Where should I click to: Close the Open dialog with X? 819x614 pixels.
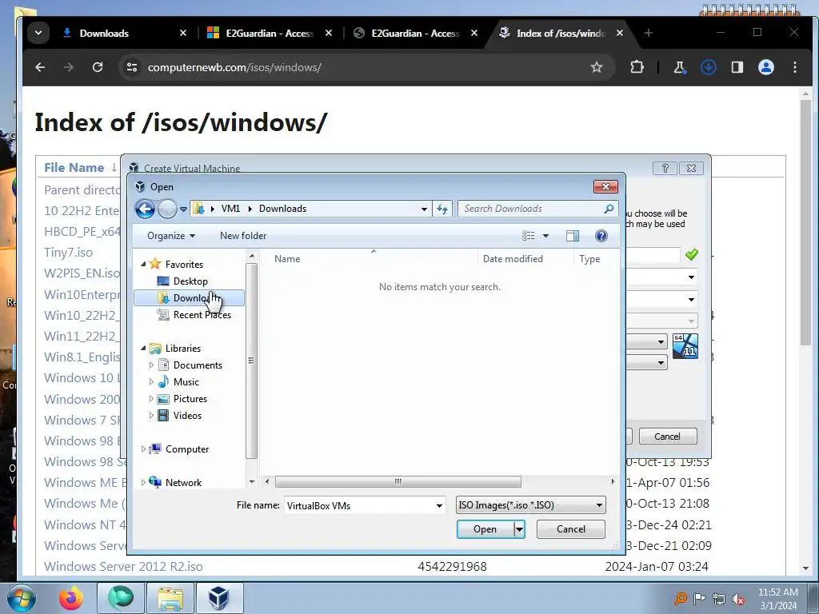(606, 187)
